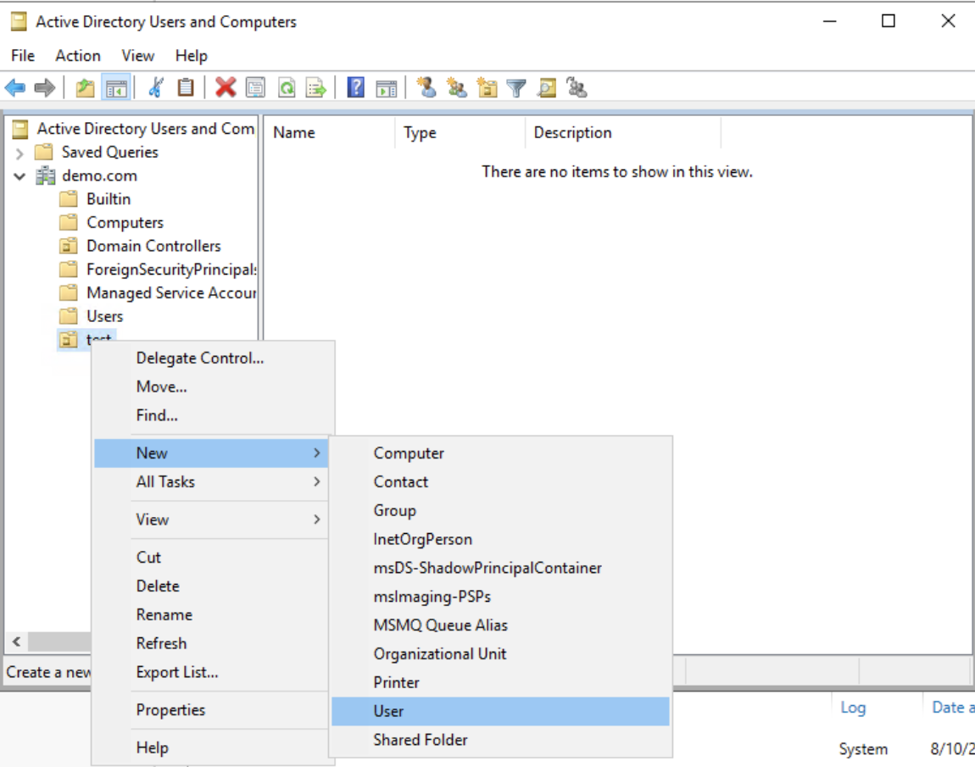
Task: Select the Computers container
Action: 125,223
